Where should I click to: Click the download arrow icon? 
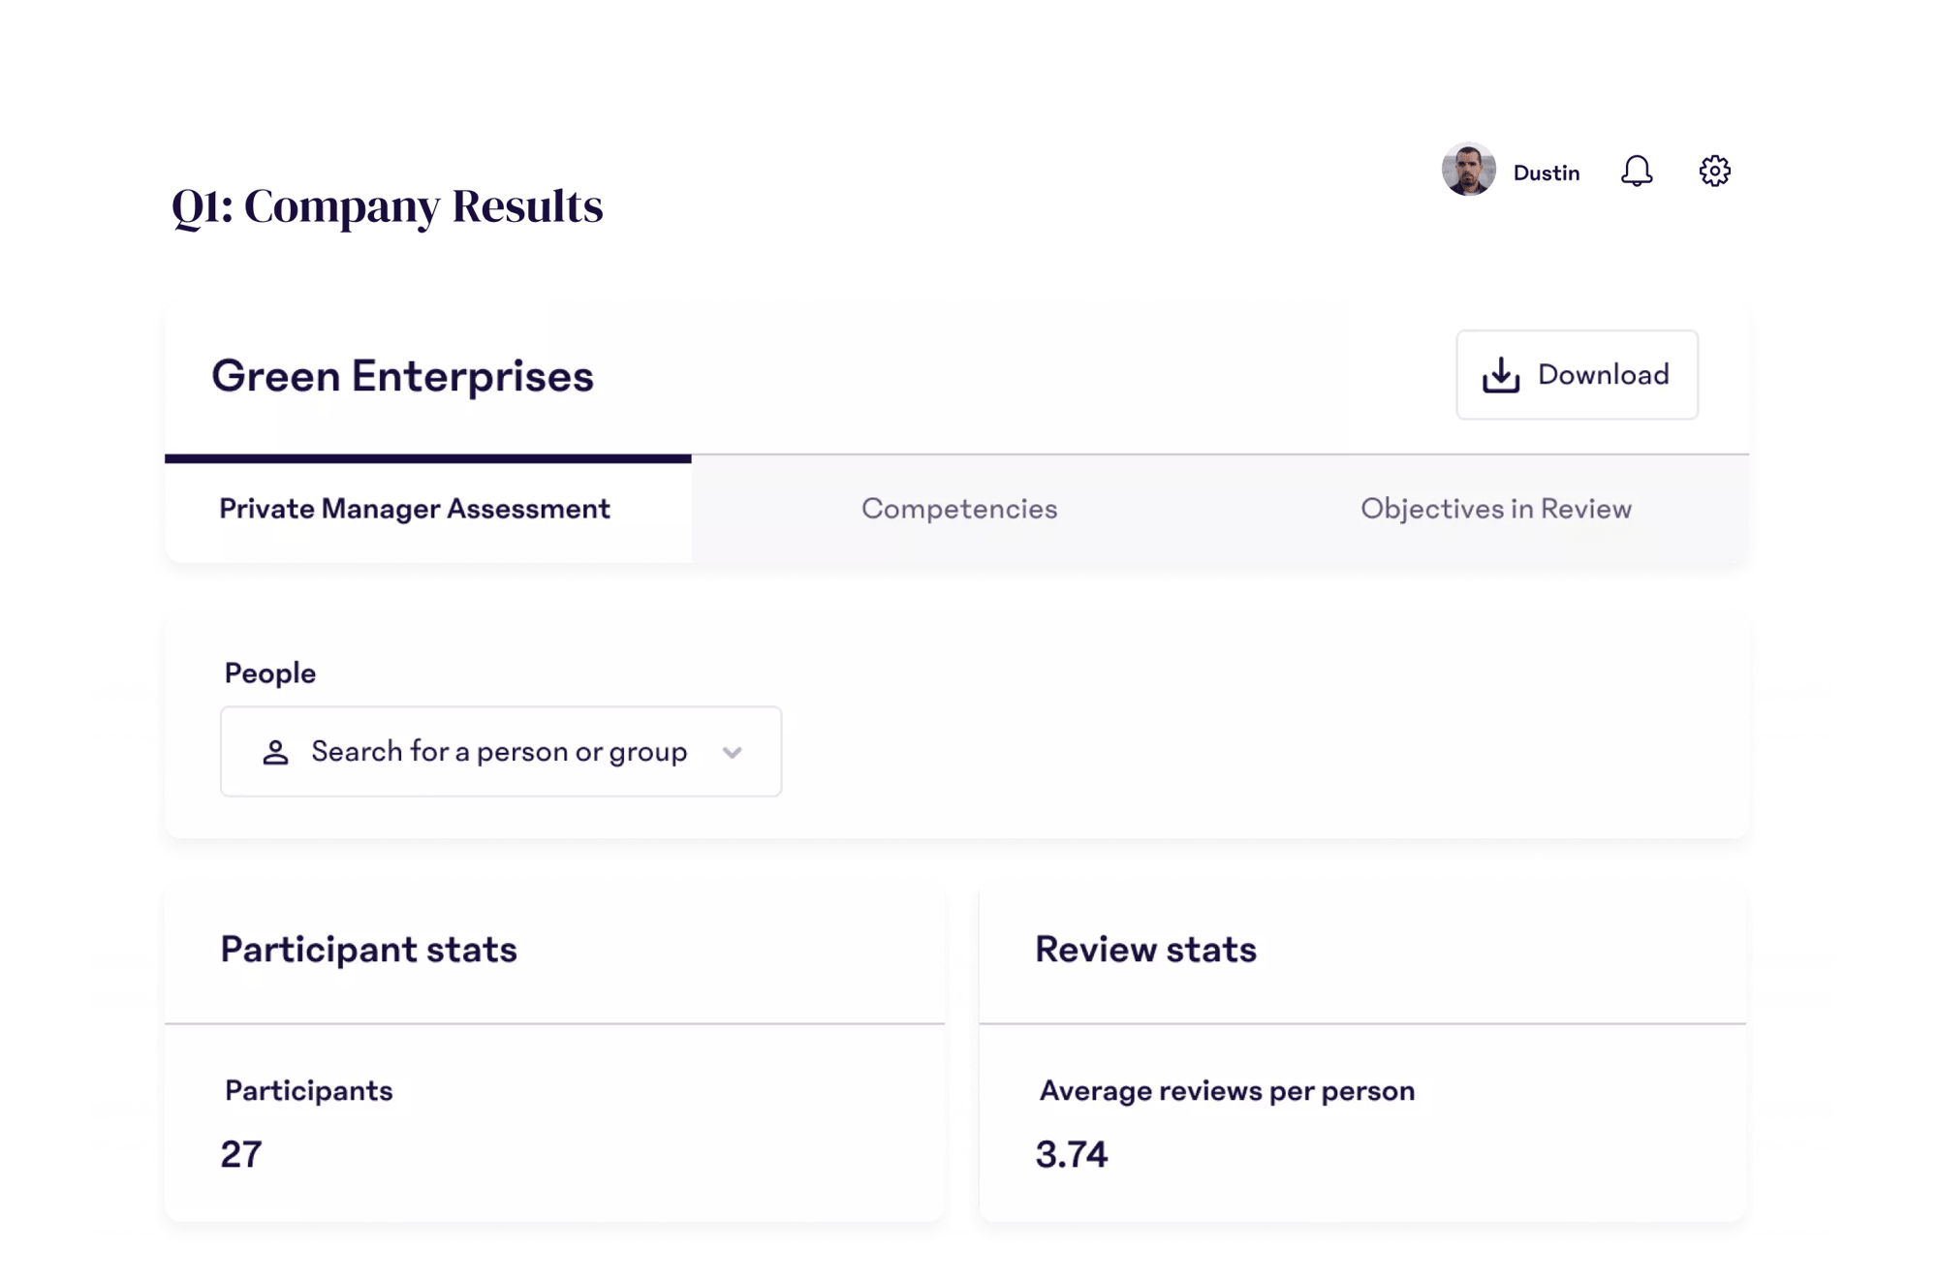click(x=1500, y=375)
